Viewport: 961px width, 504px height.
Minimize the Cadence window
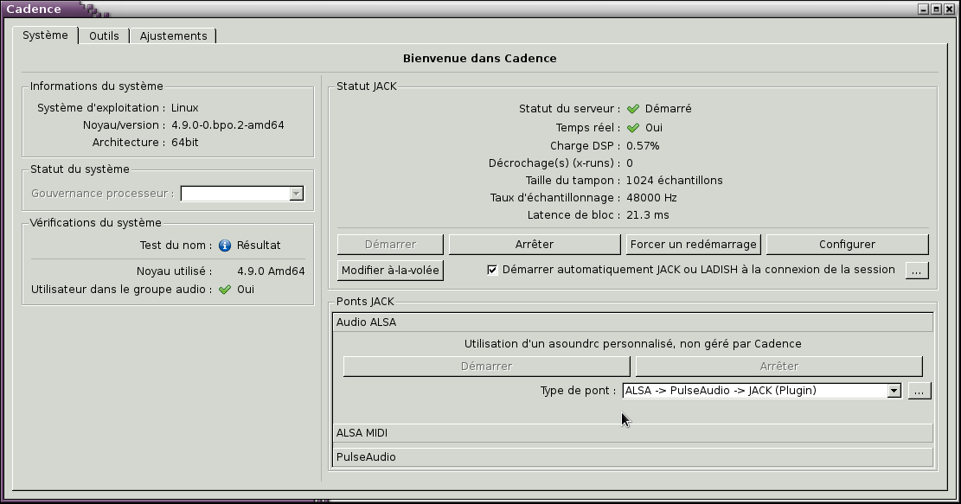pyautogui.click(x=923, y=10)
